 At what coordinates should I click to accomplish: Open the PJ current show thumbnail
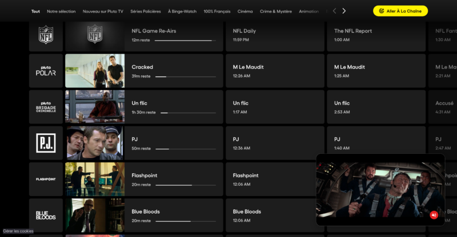pos(95,143)
